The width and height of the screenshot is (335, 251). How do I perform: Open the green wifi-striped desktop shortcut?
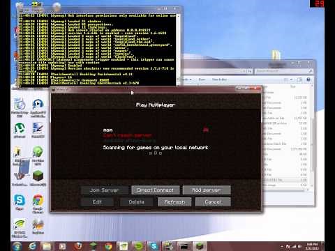(x=20, y=228)
